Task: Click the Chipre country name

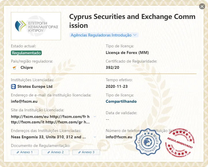Action: [x=27, y=67]
